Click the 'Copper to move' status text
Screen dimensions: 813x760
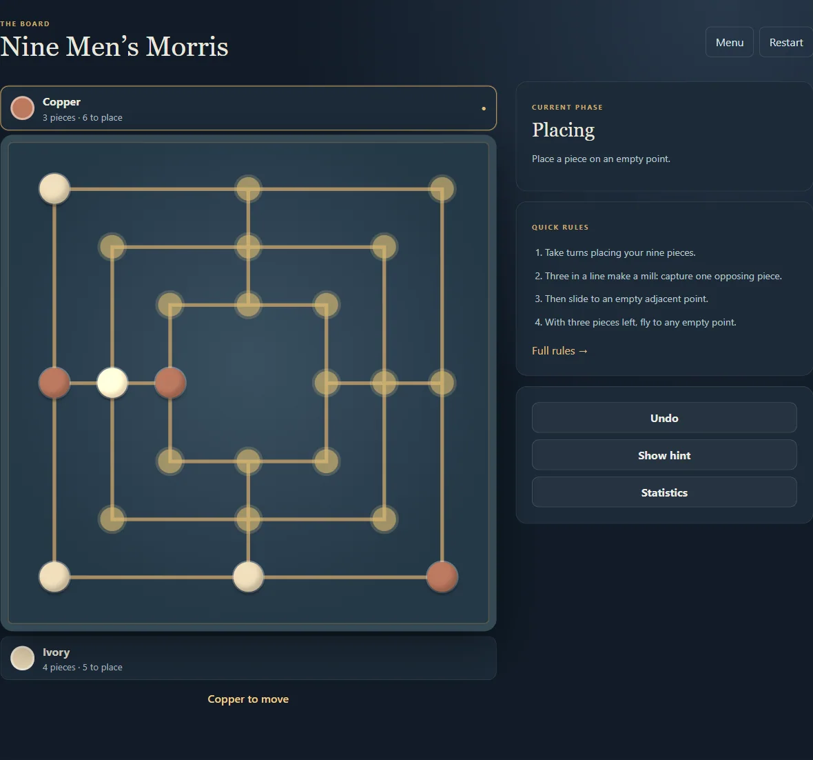tap(248, 699)
